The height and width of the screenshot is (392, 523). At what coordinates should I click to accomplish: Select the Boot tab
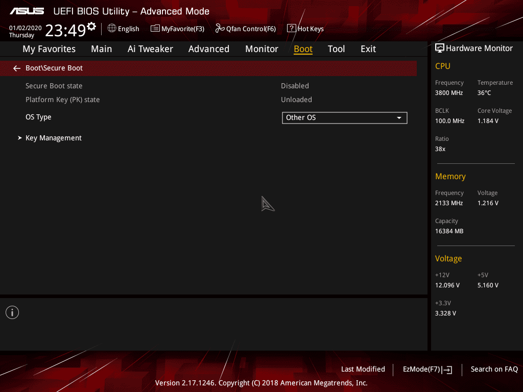coord(303,49)
